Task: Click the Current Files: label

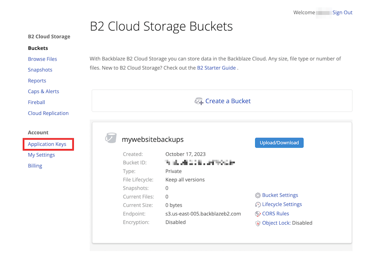Action: 138,197
